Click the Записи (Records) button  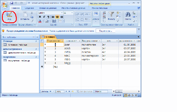click(x=96, y=17)
